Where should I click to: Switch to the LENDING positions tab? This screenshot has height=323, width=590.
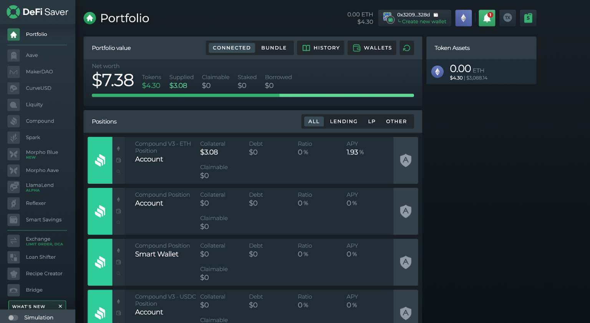pyautogui.click(x=343, y=121)
